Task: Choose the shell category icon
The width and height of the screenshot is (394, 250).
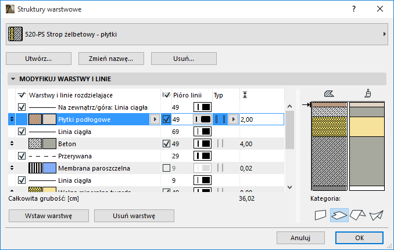Action: [377, 215]
